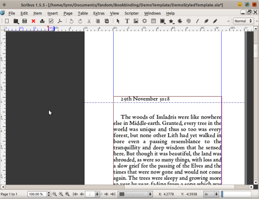Screen dimensions: 259x199
Task: Paste from clipboard icon
Action: [x=106, y=21]
